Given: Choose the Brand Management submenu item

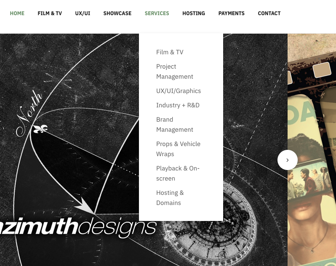Looking at the screenshot, I should click(x=175, y=125).
